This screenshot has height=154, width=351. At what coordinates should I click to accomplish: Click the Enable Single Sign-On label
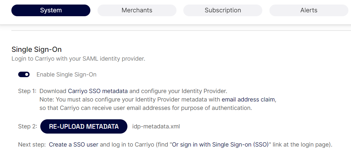point(67,75)
